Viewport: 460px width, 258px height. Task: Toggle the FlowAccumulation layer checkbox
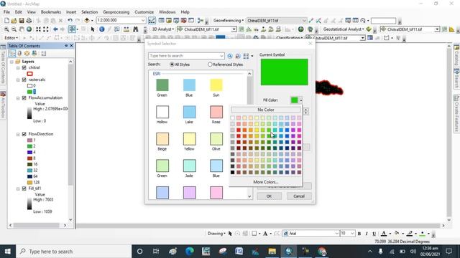point(24,97)
